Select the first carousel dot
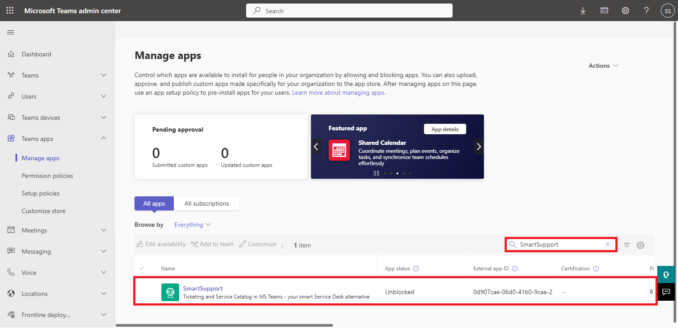Image resolution: width=678 pixels, height=328 pixels. pos(385,173)
